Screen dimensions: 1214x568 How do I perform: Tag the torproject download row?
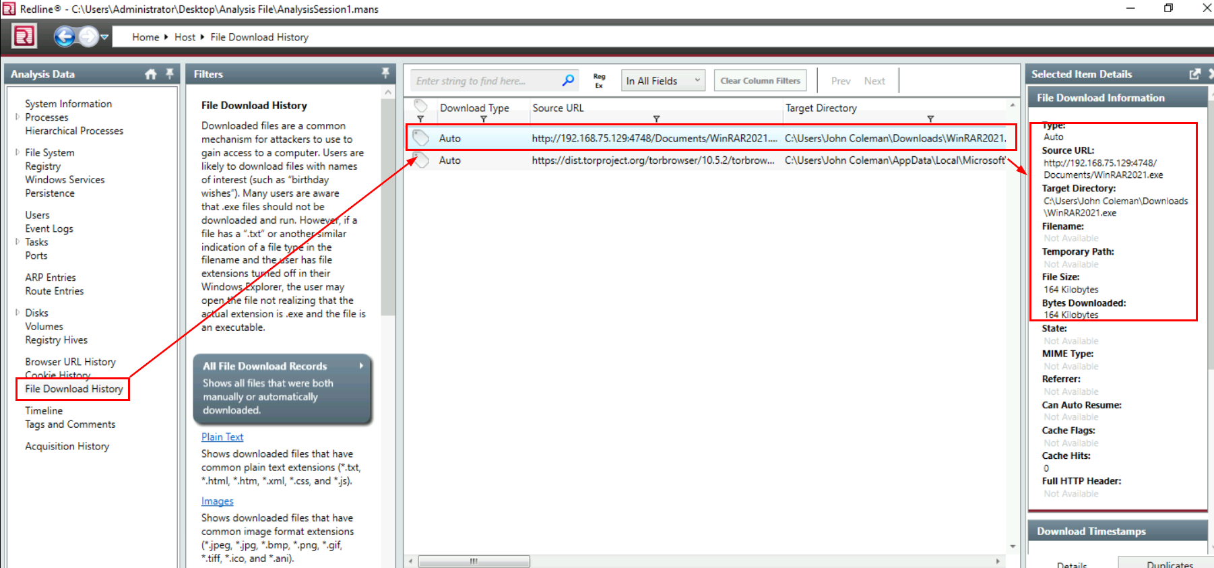(421, 160)
